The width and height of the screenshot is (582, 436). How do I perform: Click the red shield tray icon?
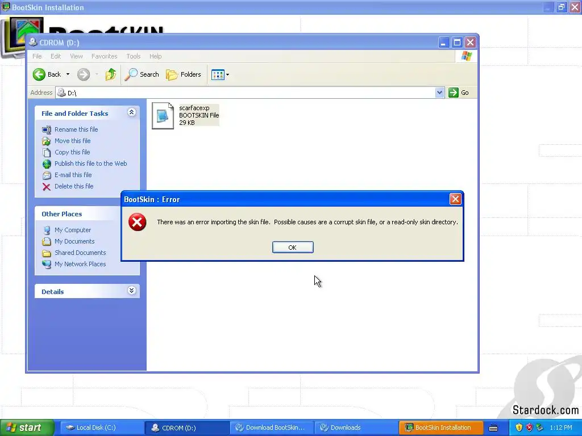529,428
